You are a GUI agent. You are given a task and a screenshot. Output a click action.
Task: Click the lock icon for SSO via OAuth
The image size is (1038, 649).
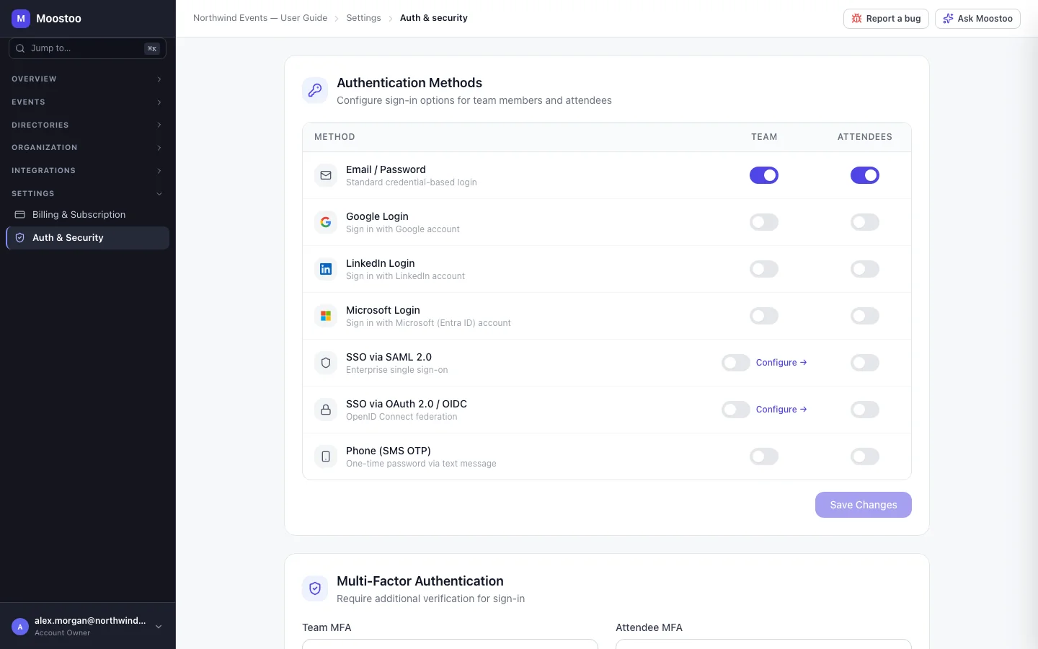(x=326, y=410)
